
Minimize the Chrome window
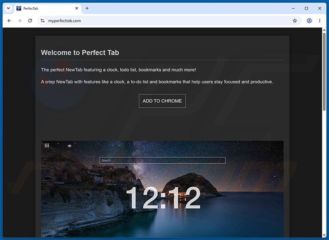(293, 8)
